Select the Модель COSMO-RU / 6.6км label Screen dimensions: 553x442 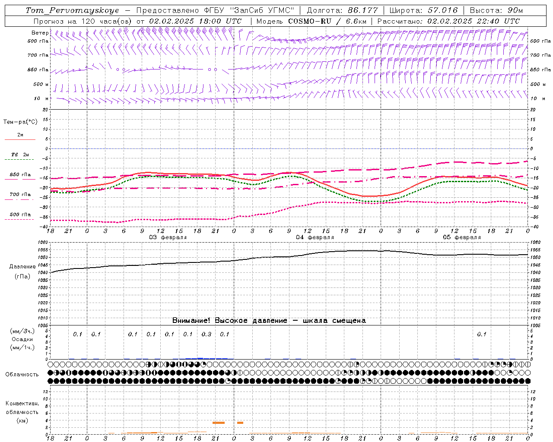pos(311,21)
